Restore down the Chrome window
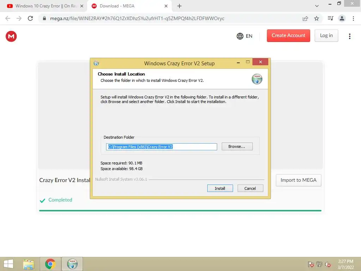 pyautogui.click(x=339, y=4)
